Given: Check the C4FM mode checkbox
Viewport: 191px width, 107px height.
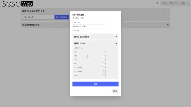Looking at the screenshot, I should pyautogui.click(x=104, y=76).
